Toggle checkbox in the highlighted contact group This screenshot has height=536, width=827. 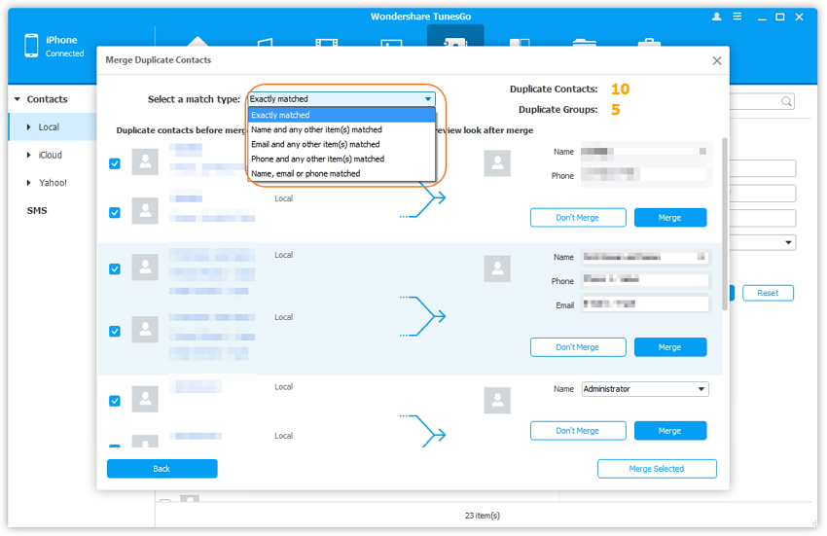click(x=115, y=268)
